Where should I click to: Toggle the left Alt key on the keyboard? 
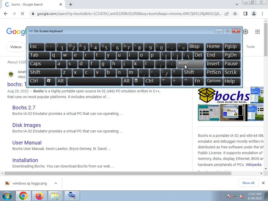(x=61, y=81)
